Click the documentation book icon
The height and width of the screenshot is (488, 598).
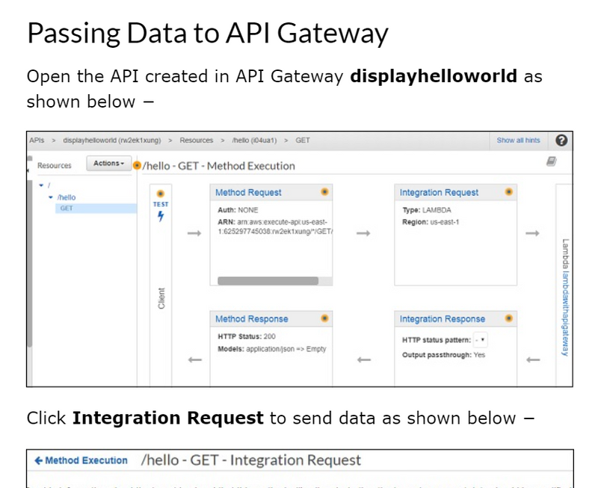tap(551, 161)
